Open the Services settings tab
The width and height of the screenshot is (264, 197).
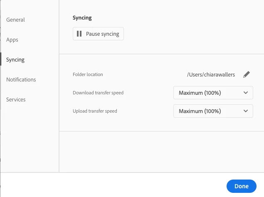(x=16, y=99)
